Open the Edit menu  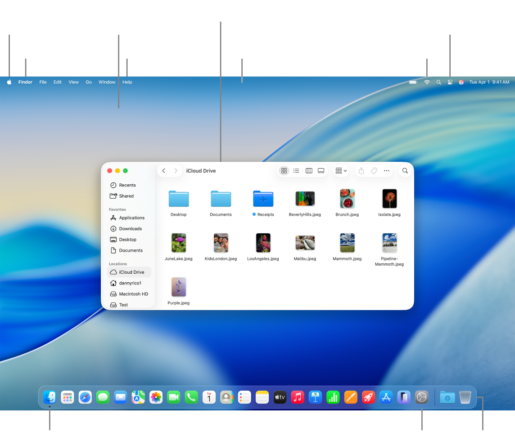58,82
